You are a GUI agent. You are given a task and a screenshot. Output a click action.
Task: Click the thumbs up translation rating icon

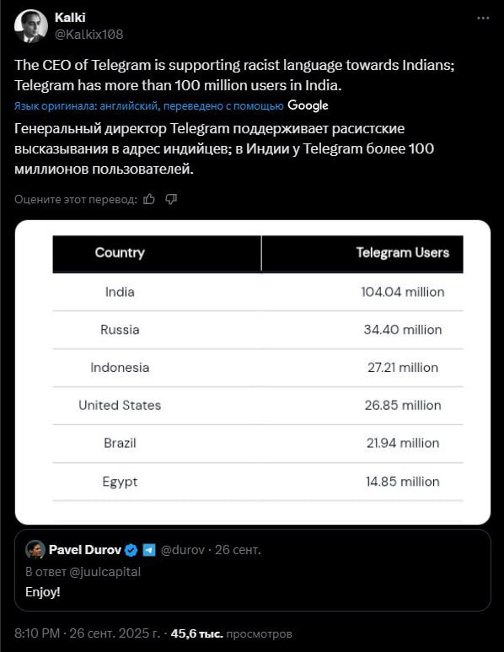(149, 200)
